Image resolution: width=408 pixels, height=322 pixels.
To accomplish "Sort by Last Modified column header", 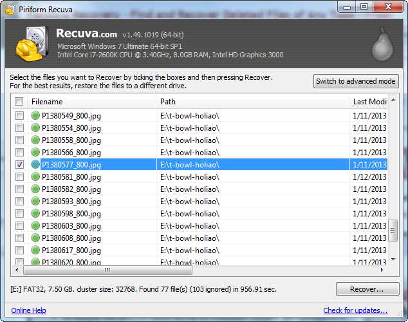I will pos(369,102).
